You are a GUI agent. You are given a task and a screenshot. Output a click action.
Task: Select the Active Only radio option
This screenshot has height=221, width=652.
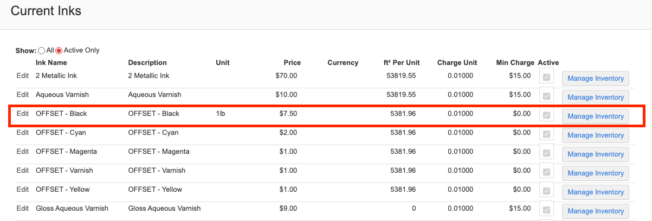60,50
